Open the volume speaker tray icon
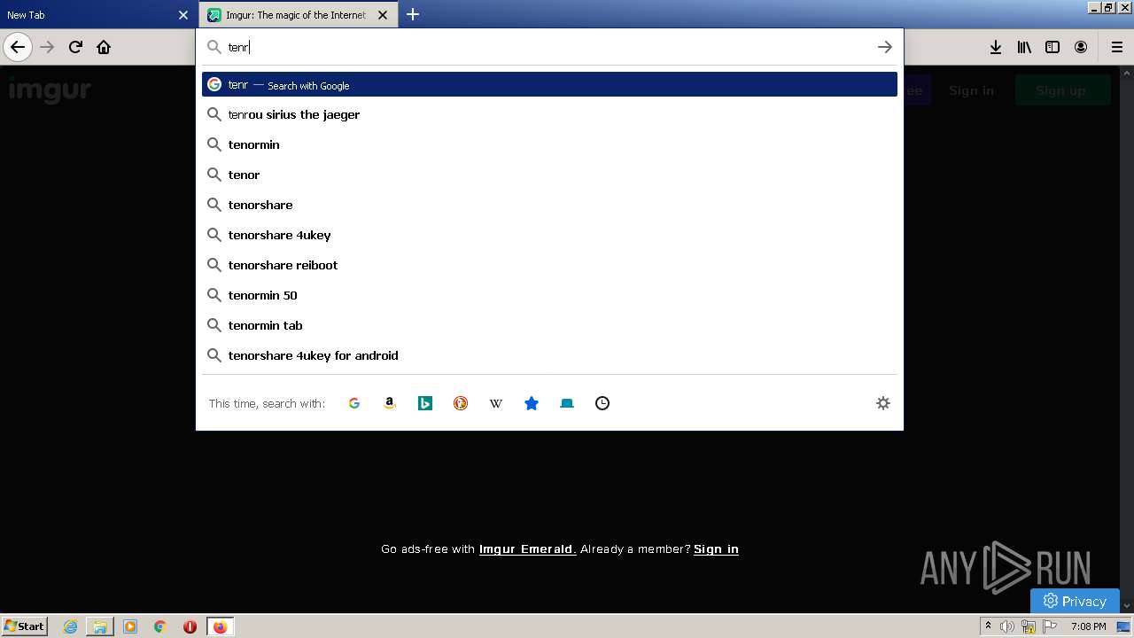 (1007, 626)
